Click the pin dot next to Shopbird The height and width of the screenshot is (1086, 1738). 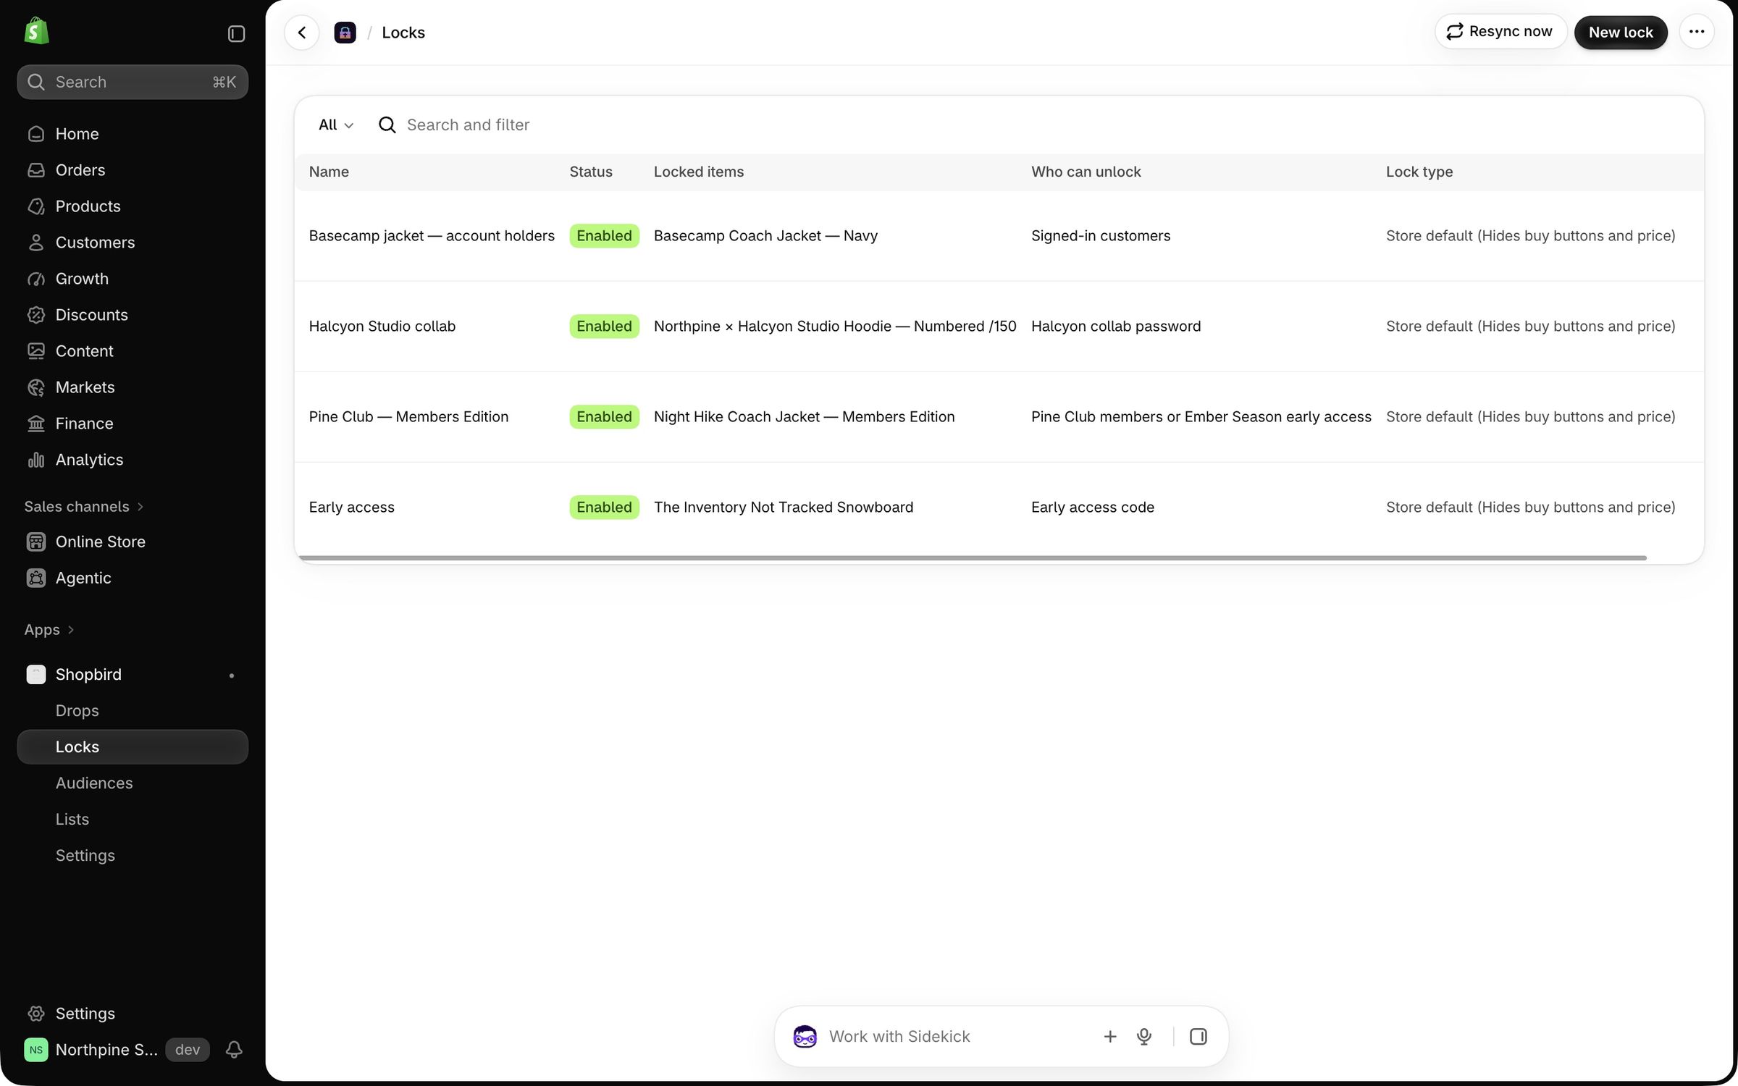click(x=232, y=675)
